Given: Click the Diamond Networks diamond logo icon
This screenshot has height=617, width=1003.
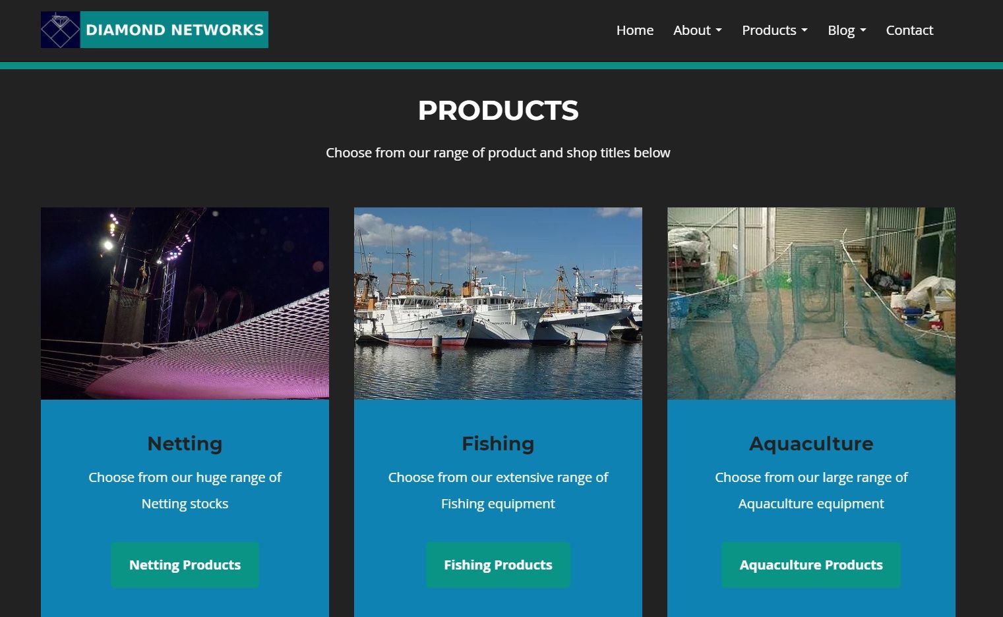Looking at the screenshot, I should (60, 30).
